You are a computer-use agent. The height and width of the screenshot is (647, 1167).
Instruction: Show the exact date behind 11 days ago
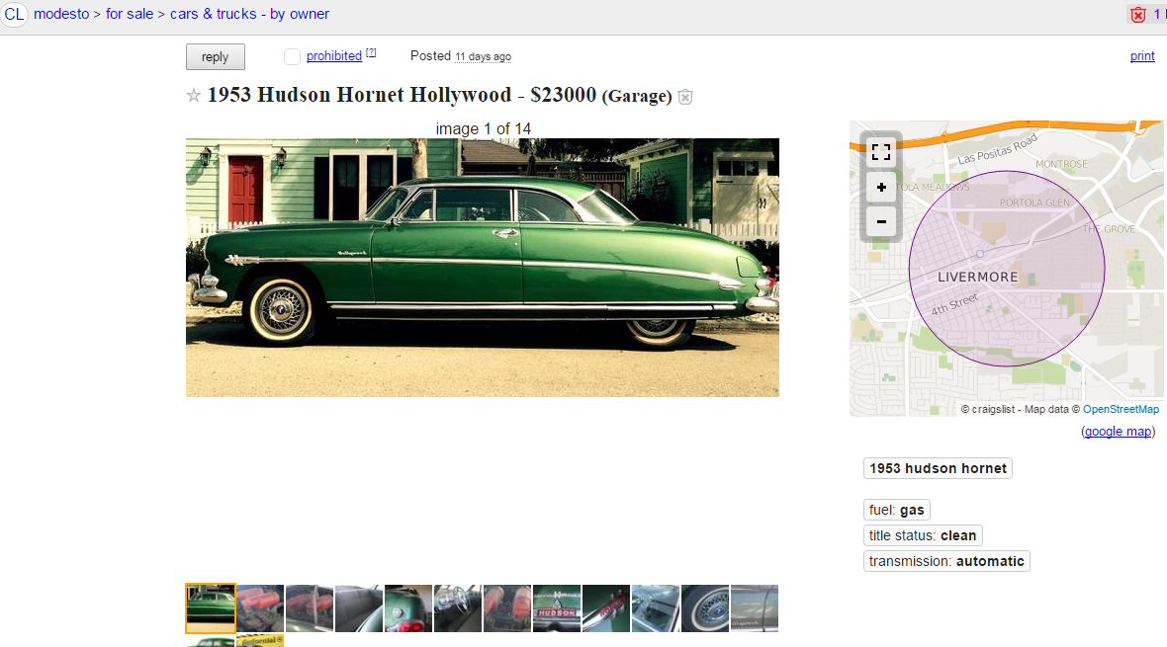tap(483, 56)
